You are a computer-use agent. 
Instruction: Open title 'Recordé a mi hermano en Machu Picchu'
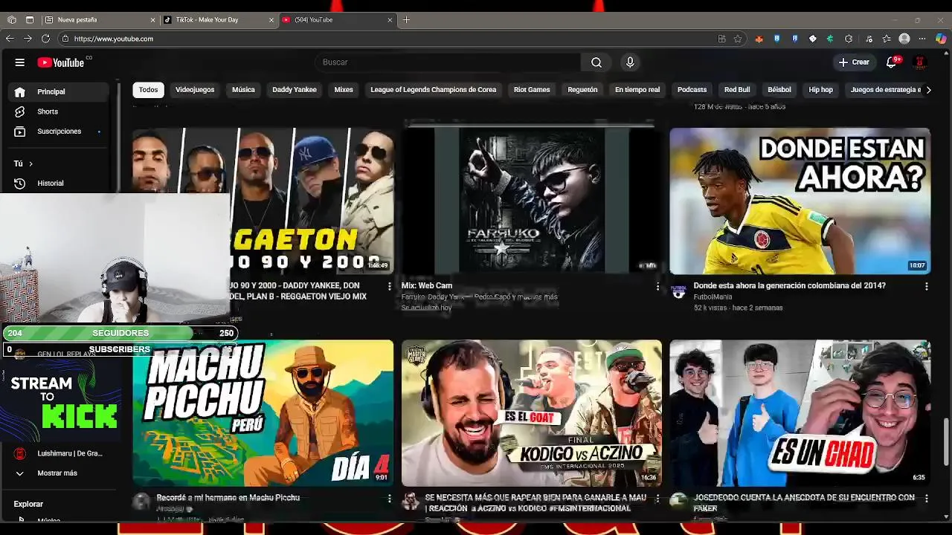228,498
